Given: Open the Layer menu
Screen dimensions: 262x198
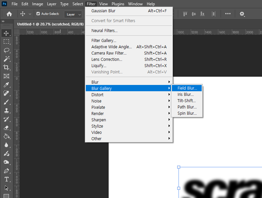Looking at the screenshot, I should click(x=52, y=4).
